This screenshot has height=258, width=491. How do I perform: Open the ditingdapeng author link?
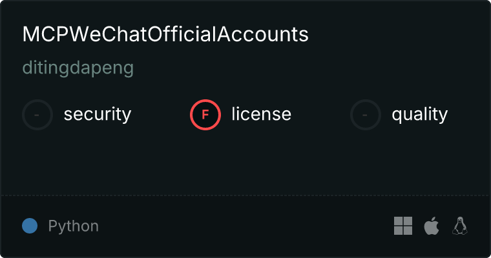[x=78, y=68]
